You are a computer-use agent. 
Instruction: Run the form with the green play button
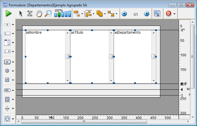coord(8,13)
